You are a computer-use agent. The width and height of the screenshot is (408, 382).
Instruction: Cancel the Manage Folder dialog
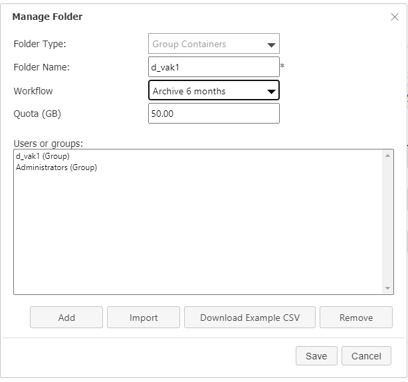(366, 355)
